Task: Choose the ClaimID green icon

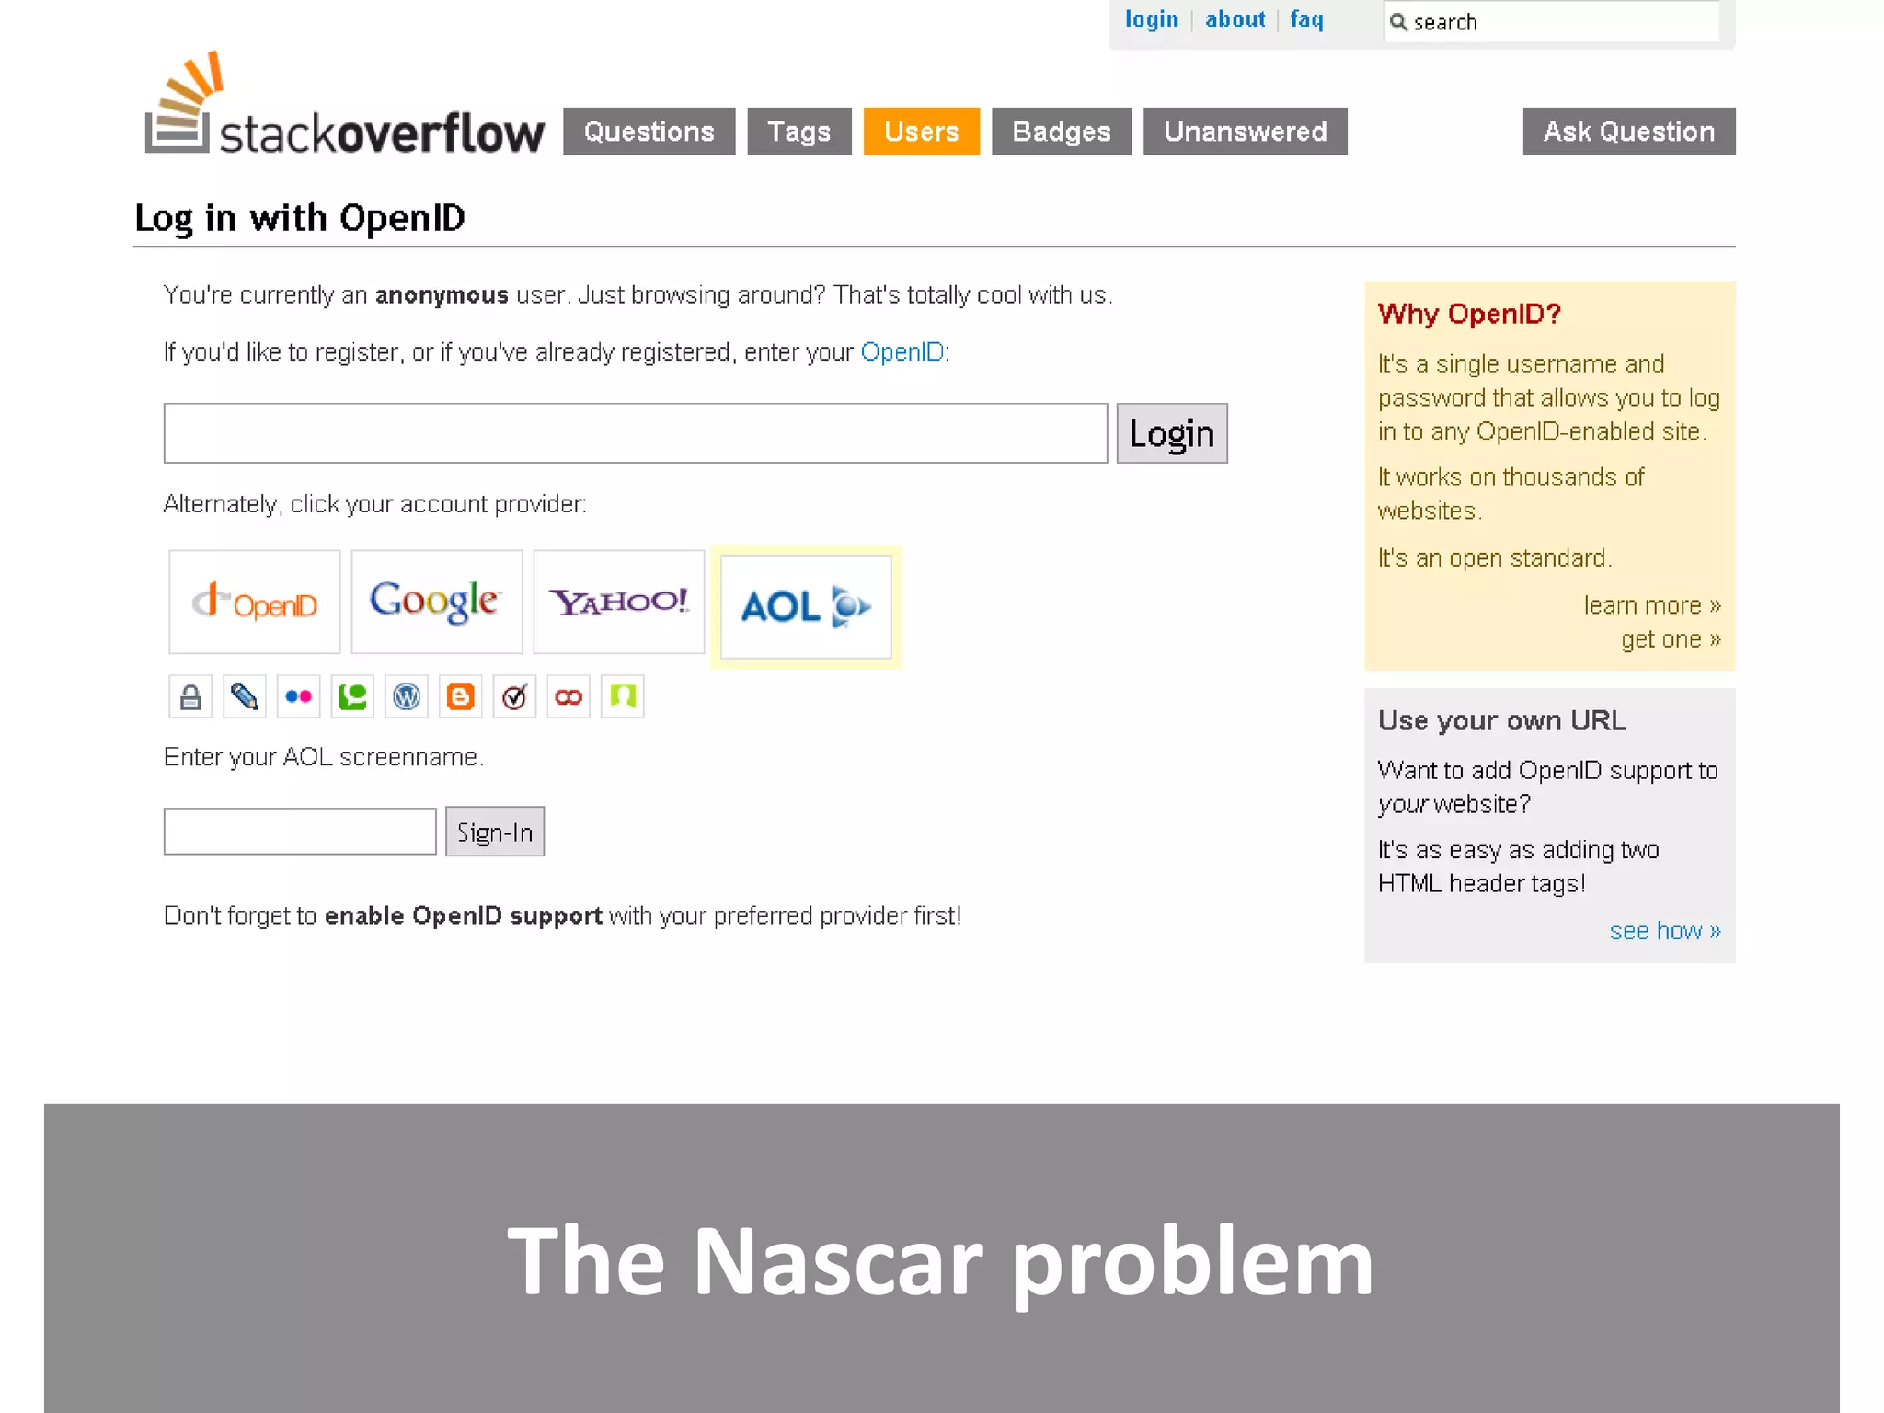Action: click(623, 696)
